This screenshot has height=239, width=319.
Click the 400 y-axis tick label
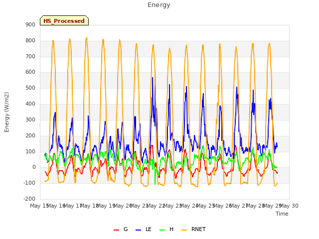pos(30,104)
